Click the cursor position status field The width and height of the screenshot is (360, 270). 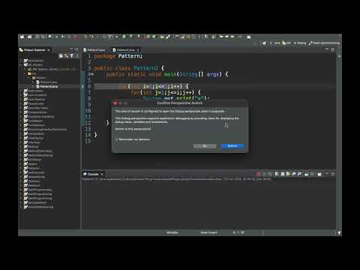click(238, 232)
